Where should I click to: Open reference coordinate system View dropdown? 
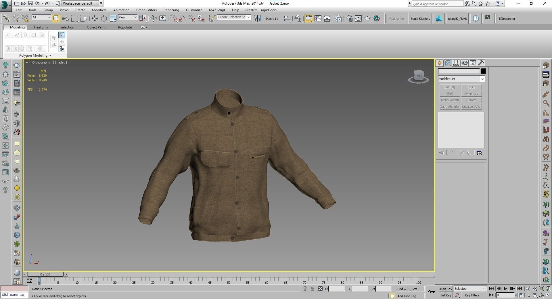[128, 17]
